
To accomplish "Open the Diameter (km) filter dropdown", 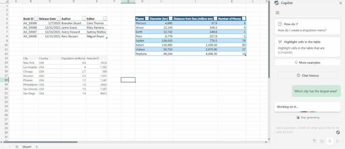I will (171, 19).
